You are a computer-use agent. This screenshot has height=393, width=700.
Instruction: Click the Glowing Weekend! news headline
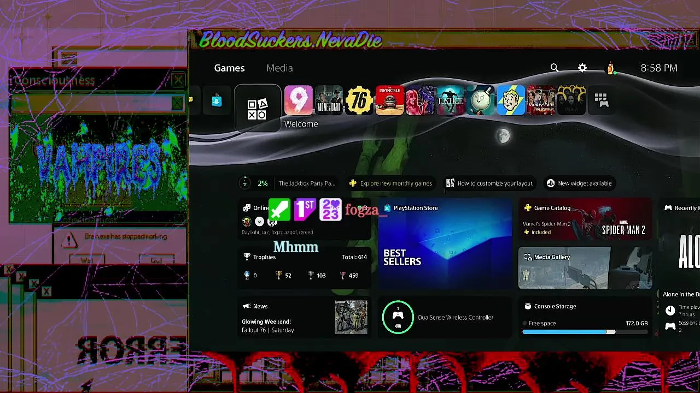tap(266, 322)
